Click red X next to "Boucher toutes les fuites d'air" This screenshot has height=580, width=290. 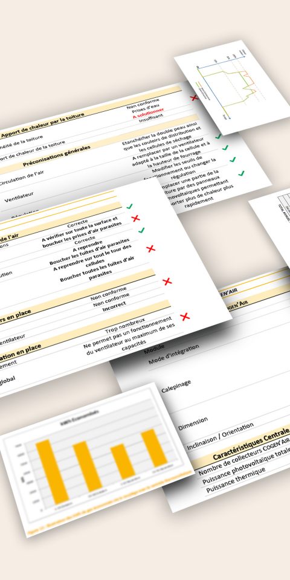(x=167, y=282)
